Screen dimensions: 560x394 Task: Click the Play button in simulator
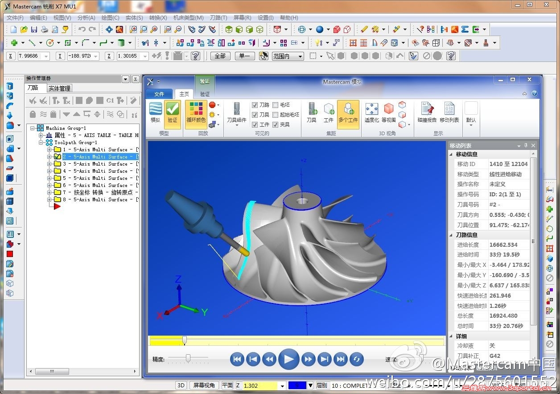pyautogui.click(x=288, y=359)
